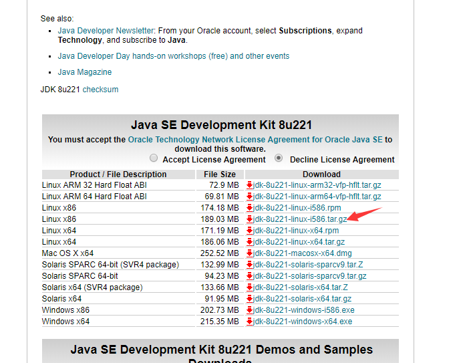Viewport: 465px width, 363px height.
Task: Click the Windows x86 row label
Action: pos(65,310)
